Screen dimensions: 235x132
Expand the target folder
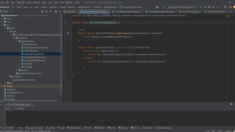click(2, 86)
